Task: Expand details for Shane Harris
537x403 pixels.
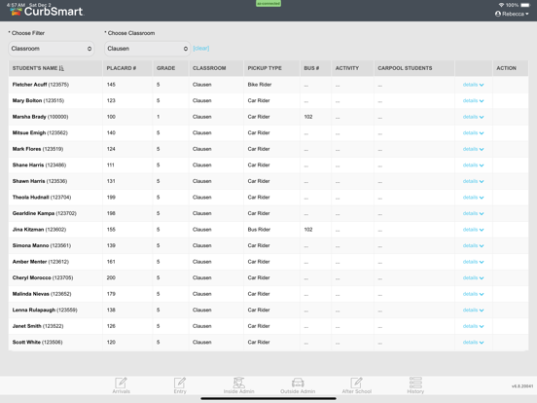Action: 473,165
